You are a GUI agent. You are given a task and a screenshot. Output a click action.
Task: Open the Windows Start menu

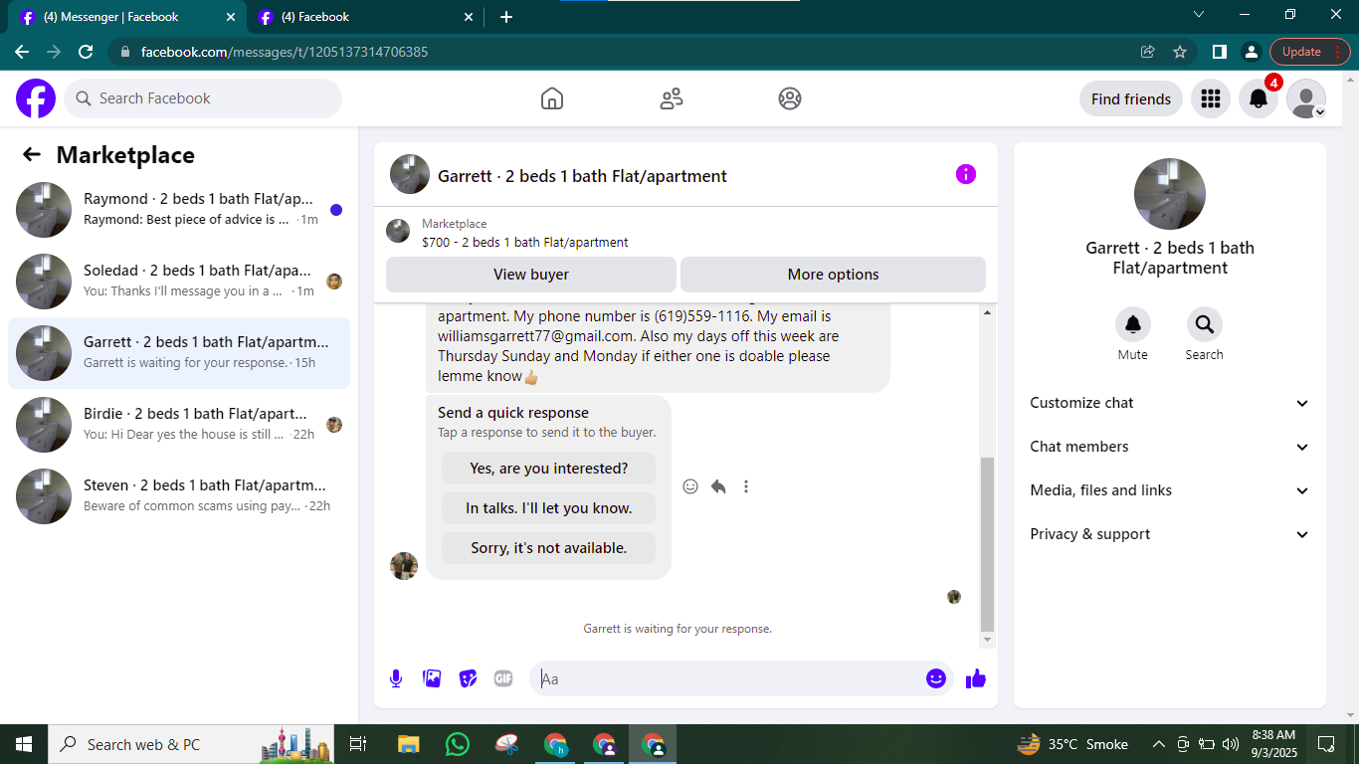pyautogui.click(x=24, y=744)
